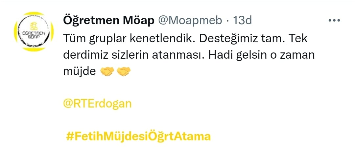Open the Öğretmen Möap display name link
This screenshot has width=355, height=155.
click(x=108, y=21)
